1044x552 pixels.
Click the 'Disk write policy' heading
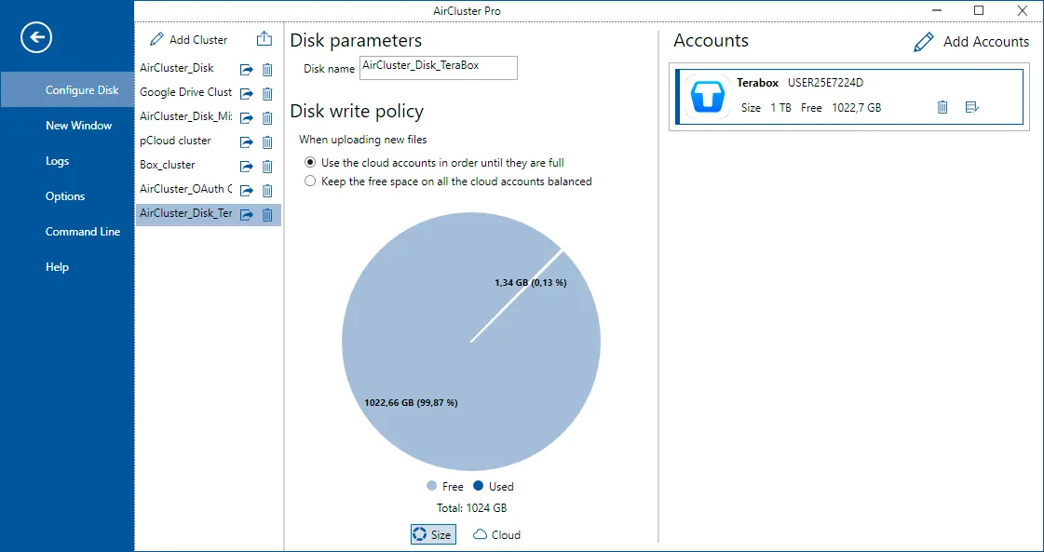(x=357, y=111)
